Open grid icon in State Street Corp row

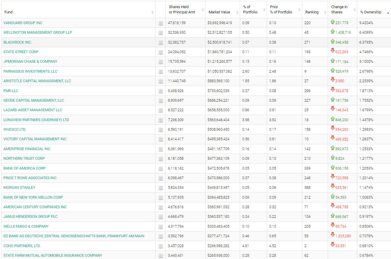(x=161, y=52)
